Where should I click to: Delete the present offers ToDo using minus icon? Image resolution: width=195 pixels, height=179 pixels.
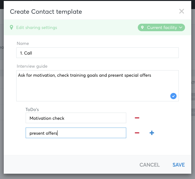137,133
